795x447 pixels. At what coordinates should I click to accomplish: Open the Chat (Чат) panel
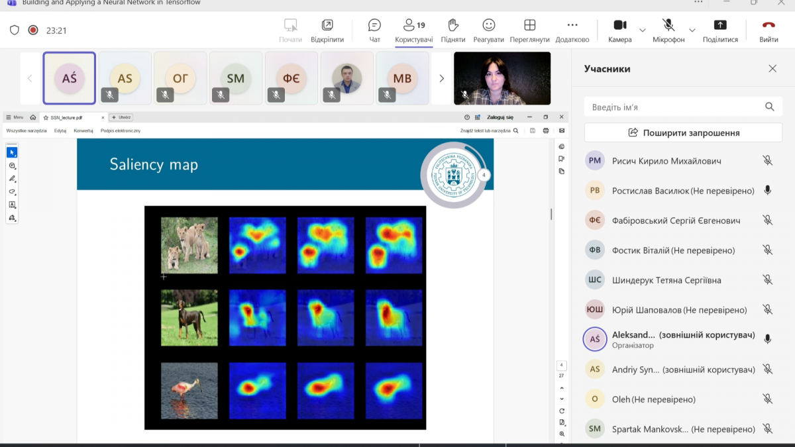coord(374,30)
